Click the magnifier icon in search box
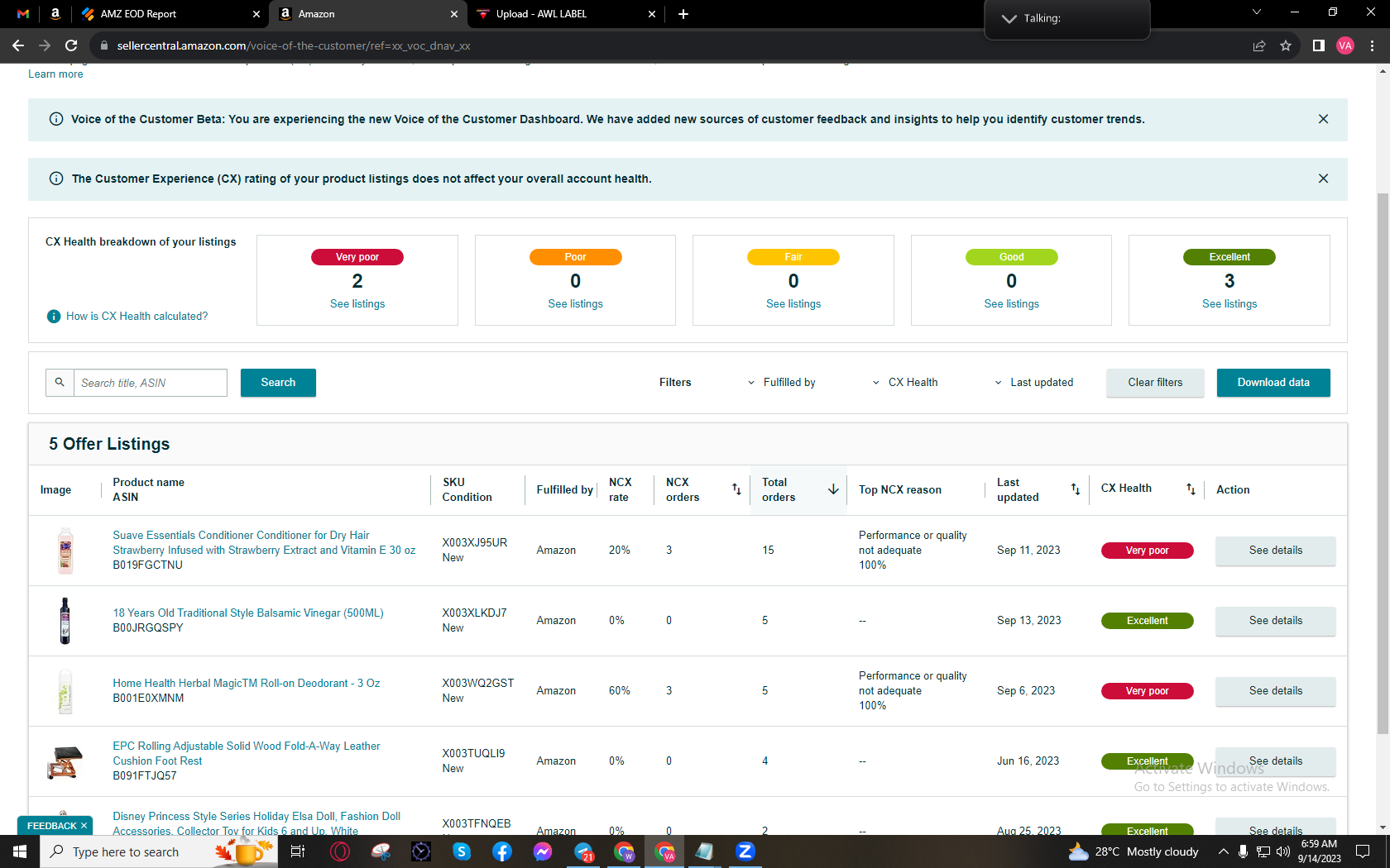The width and height of the screenshot is (1390, 868). click(x=60, y=382)
